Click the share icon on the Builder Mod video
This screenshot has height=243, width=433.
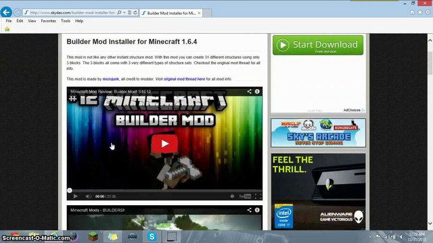(249, 92)
